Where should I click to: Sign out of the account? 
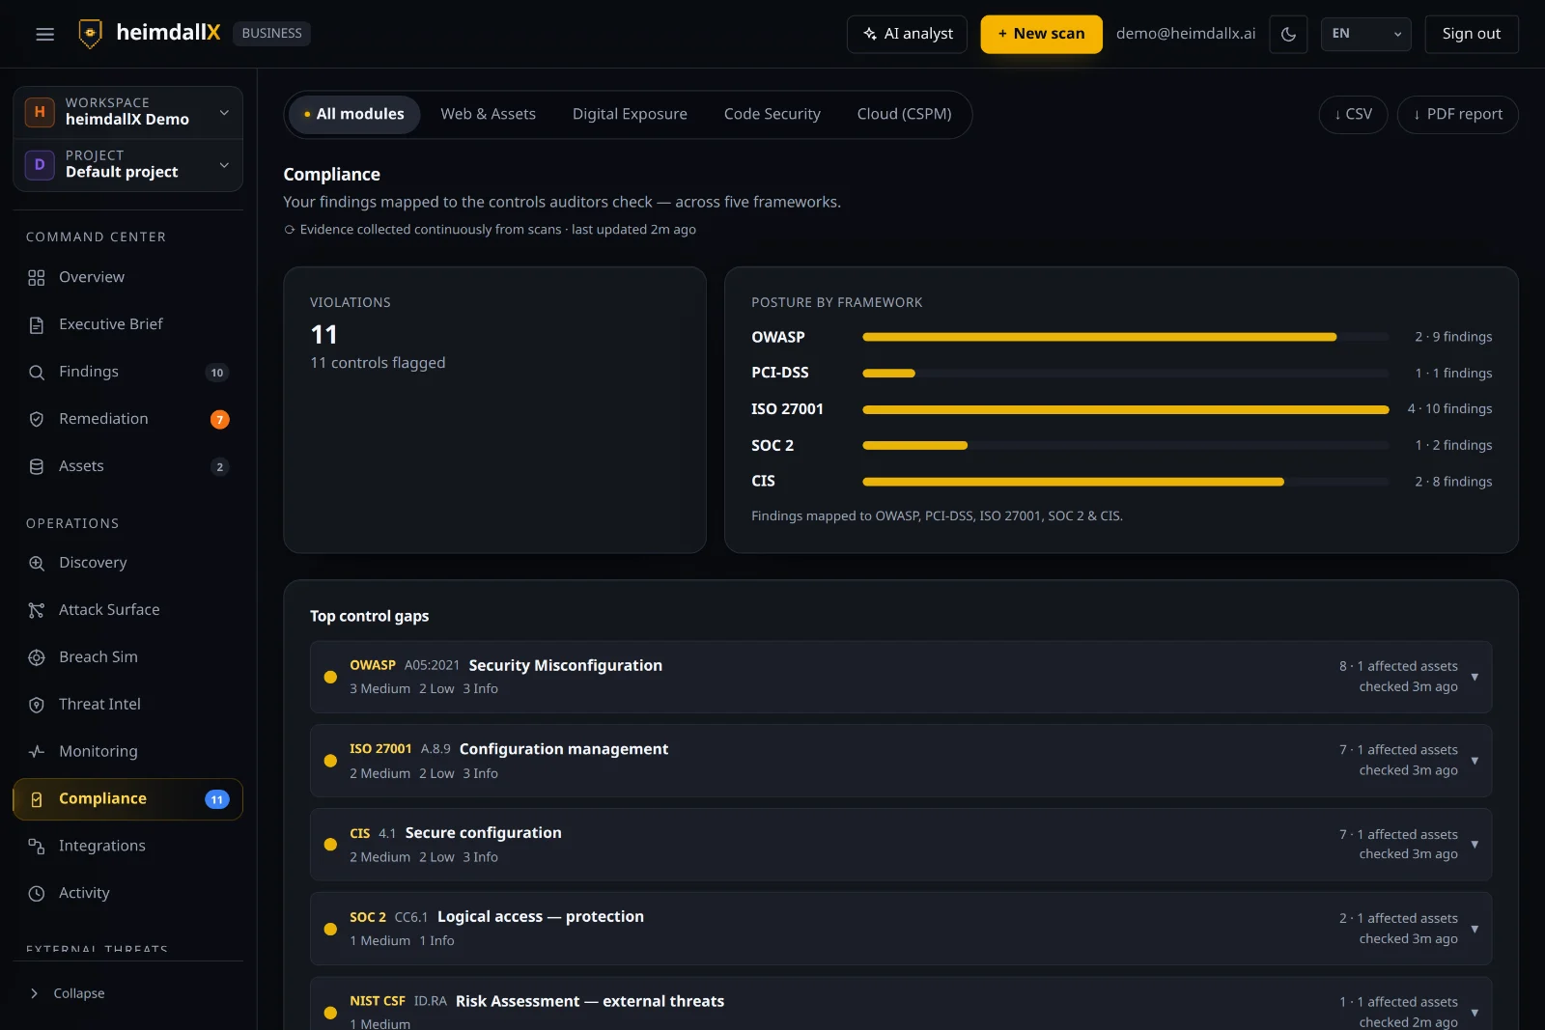(x=1471, y=34)
